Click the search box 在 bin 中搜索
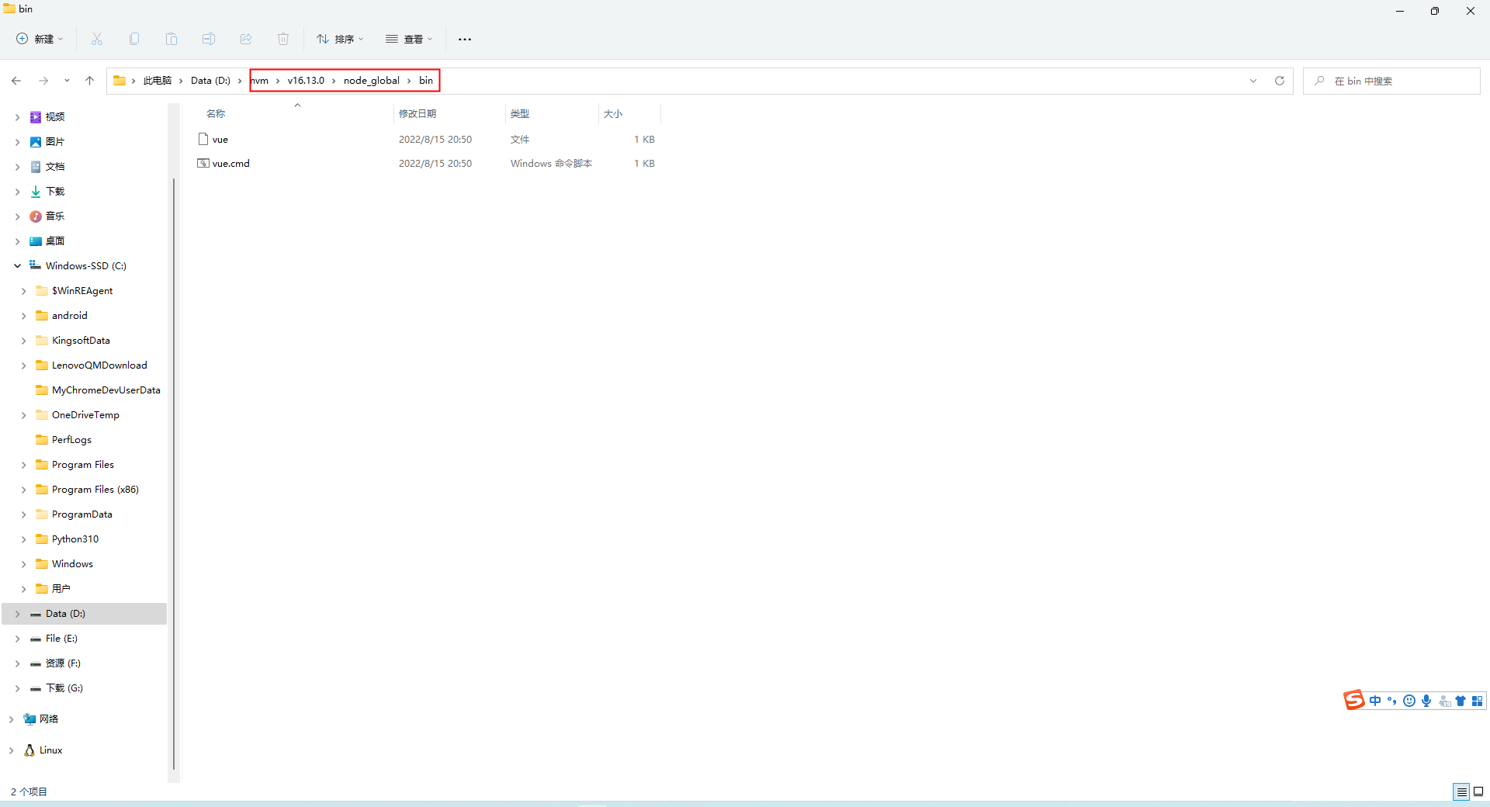The image size is (1490, 807). click(1392, 81)
